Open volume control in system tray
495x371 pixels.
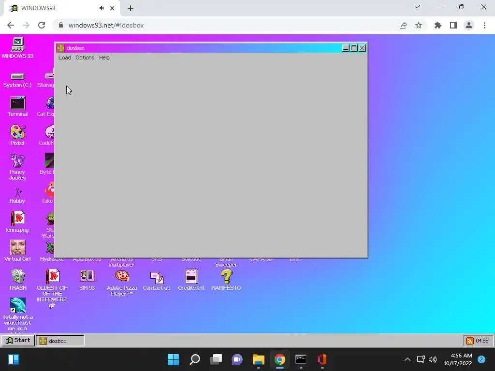[433, 359]
